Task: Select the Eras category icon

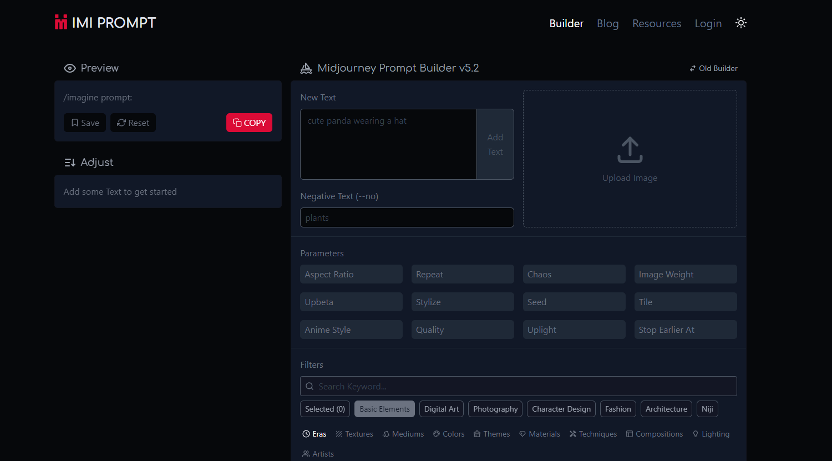Action: (306, 434)
